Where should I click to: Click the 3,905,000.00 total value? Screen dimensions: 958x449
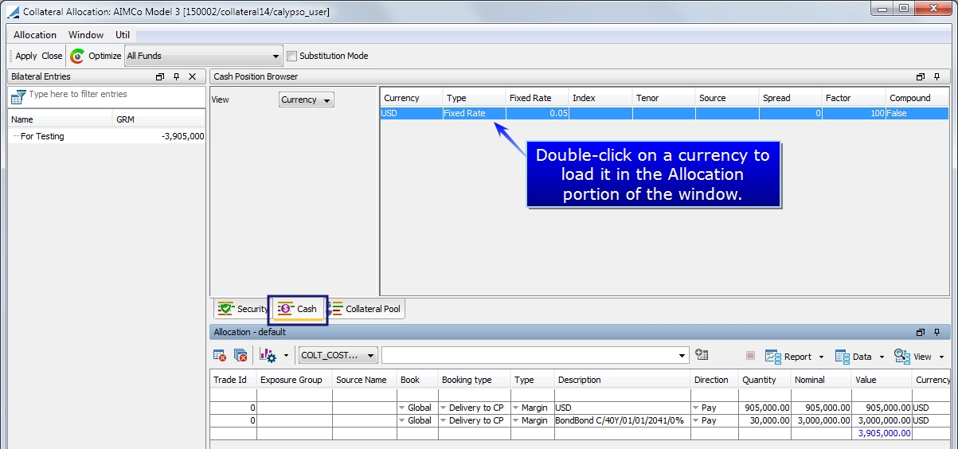pyautogui.click(x=882, y=433)
